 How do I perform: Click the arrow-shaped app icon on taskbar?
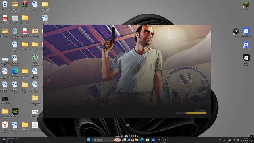[160, 140]
